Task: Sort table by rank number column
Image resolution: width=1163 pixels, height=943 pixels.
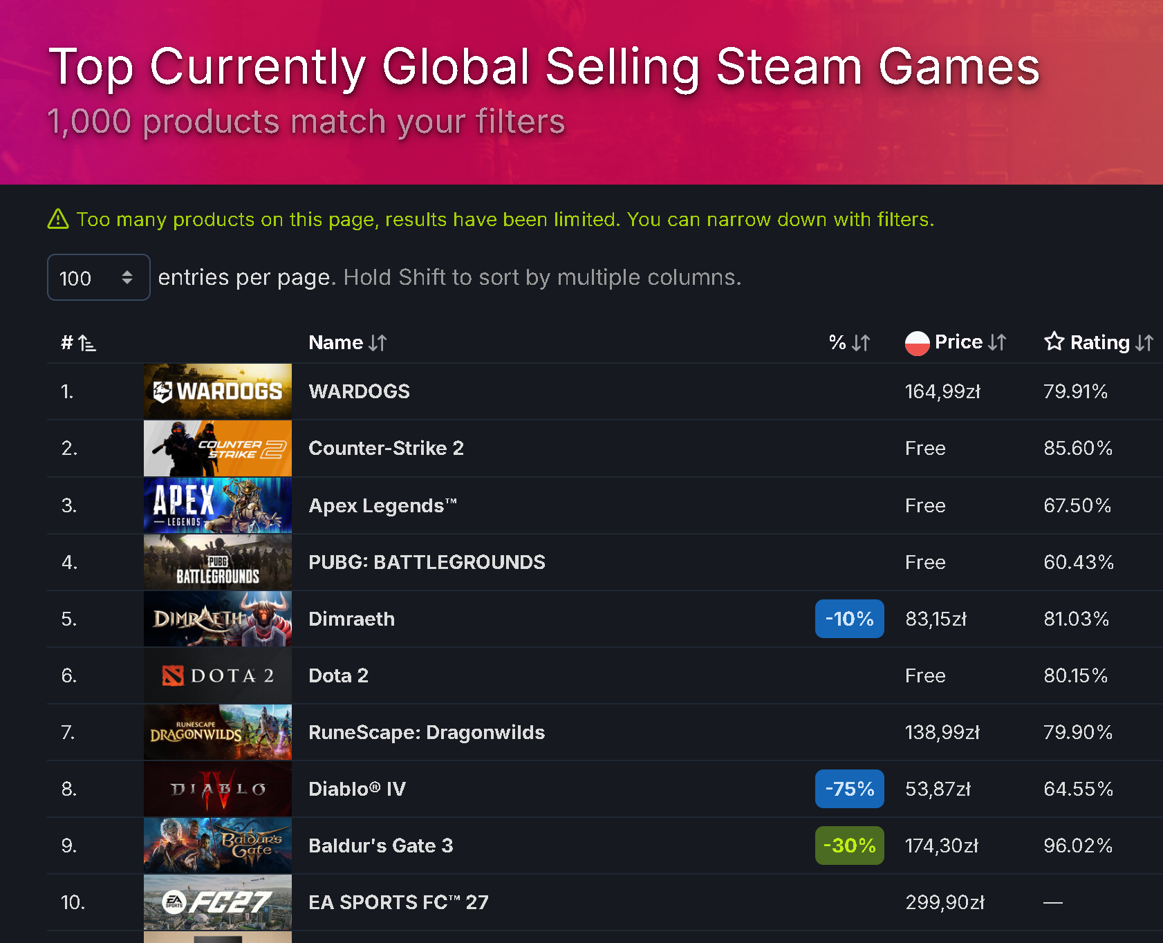Action: click(78, 342)
